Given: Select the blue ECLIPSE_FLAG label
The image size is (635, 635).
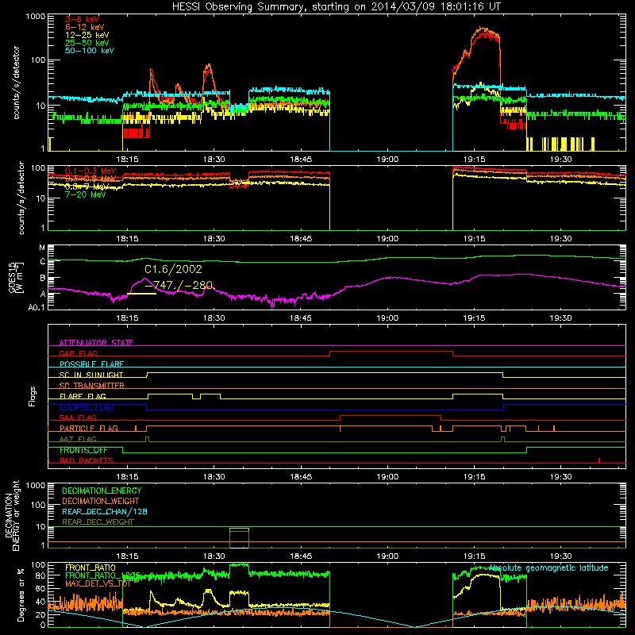Looking at the screenshot, I should click(87, 407).
